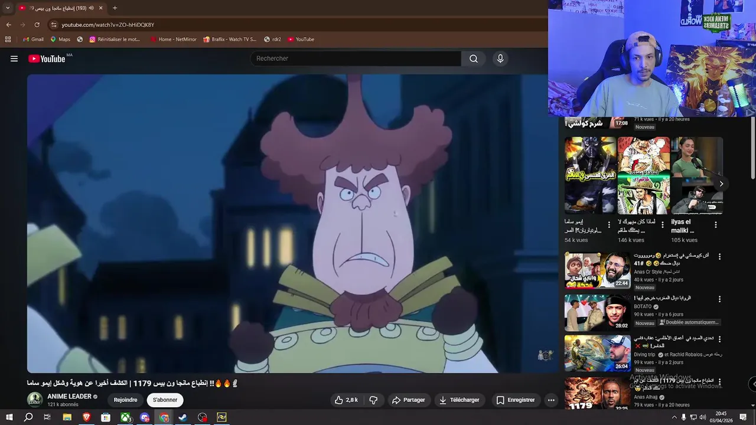Start voice search with microphone icon
This screenshot has height=425, width=756.
tap(500, 58)
